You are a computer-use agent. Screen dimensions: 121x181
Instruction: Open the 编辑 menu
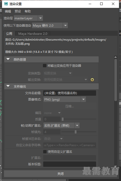[8, 11]
